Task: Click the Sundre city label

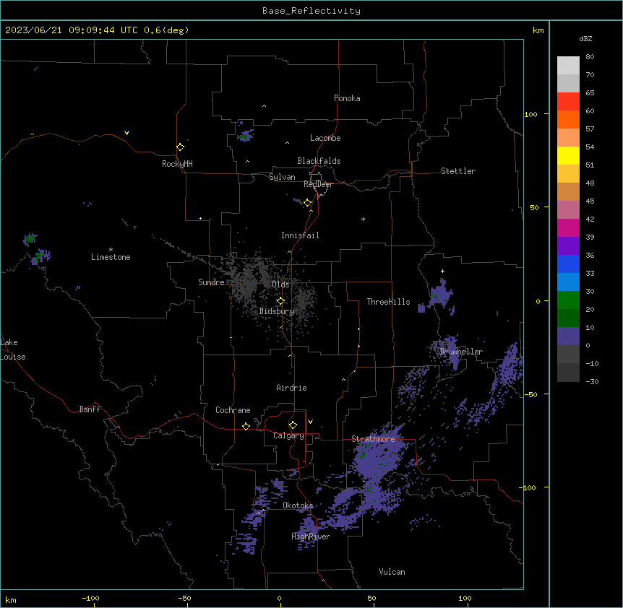Action: (211, 282)
